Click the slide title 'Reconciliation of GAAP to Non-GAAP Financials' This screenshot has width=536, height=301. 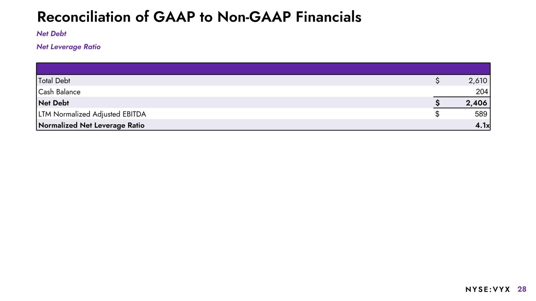[x=199, y=17]
